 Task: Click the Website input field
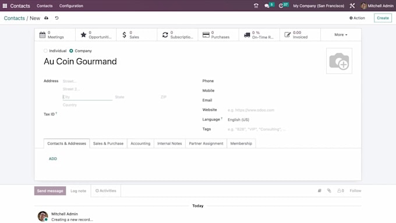pos(289,110)
